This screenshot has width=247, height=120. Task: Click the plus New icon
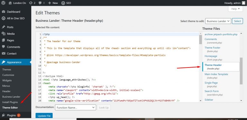[x=50, y=3]
